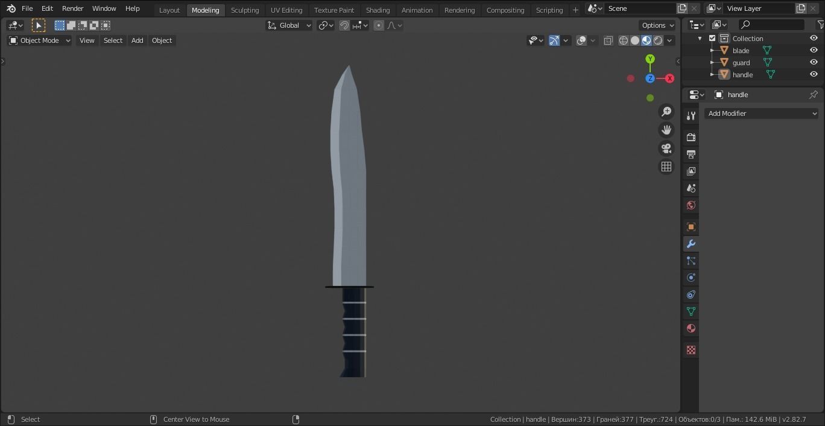Image resolution: width=825 pixels, height=426 pixels.
Task: Toggle snapping magnet button
Action: click(x=344, y=25)
